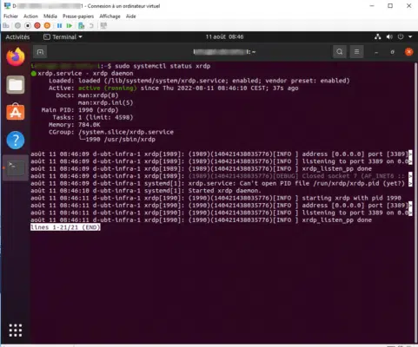
Task: Open Firefox from the Ubuntu dock
Action: 16,57
